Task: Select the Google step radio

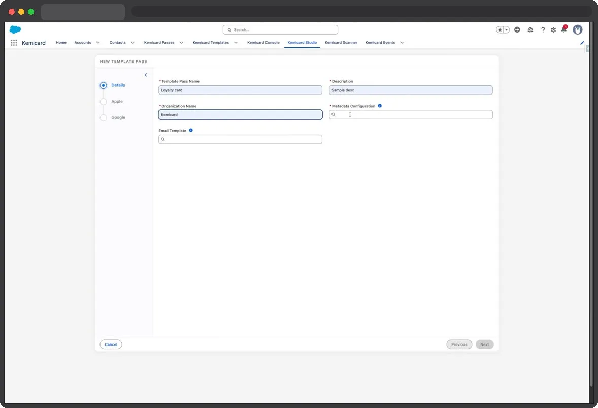Action: pyautogui.click(x=104, y=117)
